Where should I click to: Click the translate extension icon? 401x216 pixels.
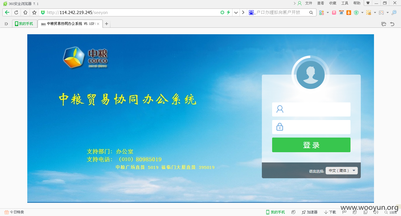341,13
